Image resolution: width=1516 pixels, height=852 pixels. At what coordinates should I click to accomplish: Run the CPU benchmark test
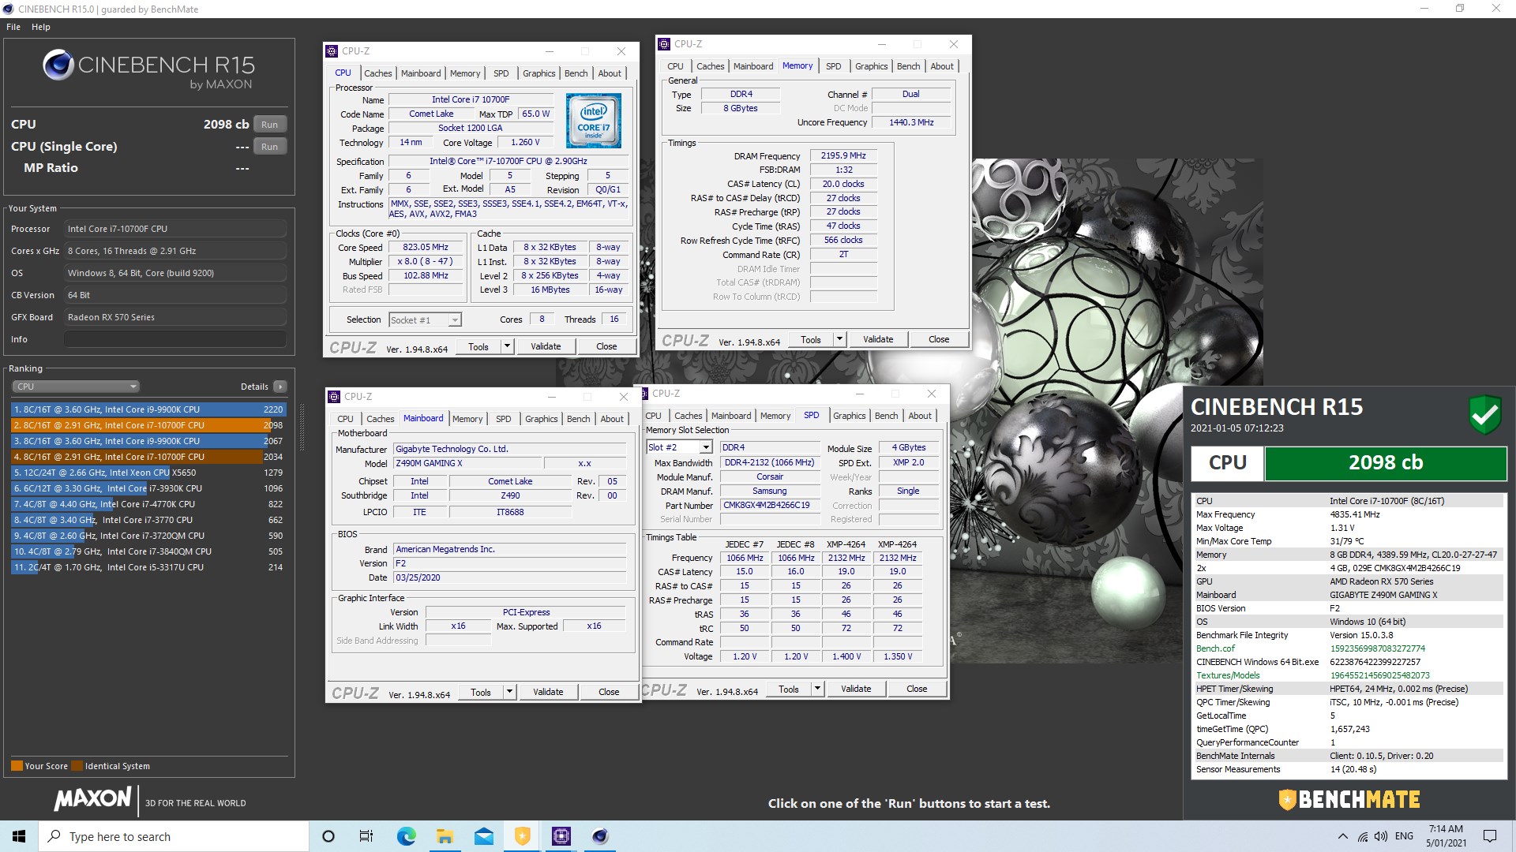[x=270, y=125]
